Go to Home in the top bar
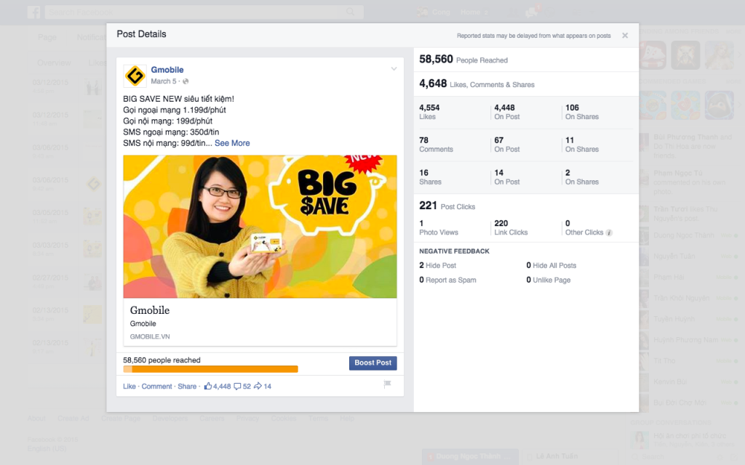The width and height of the screenshot is (745, 465). coord(471,12)
